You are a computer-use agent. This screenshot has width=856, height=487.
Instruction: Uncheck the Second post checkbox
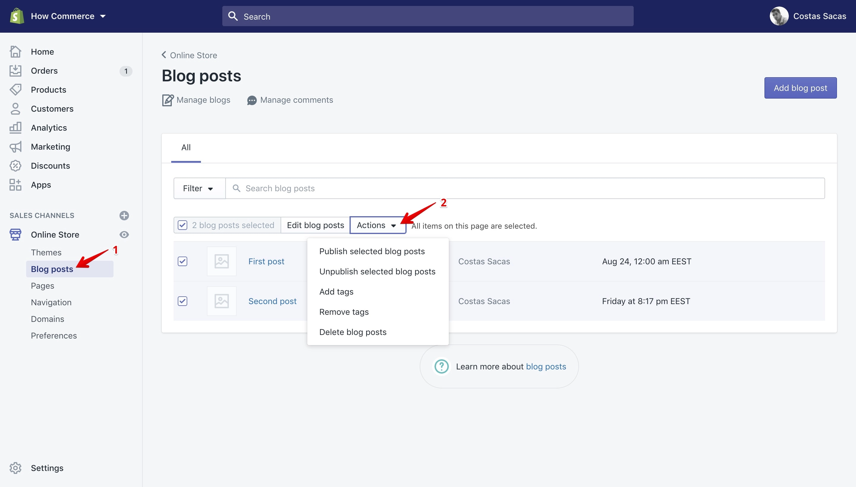pyautogui.click(x=182, y=301)
